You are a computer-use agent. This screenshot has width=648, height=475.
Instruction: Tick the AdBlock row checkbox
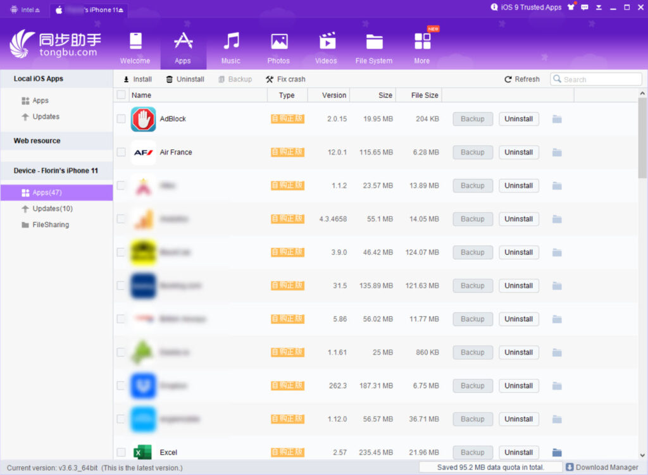pyautogui.click(x=121, y=119)
